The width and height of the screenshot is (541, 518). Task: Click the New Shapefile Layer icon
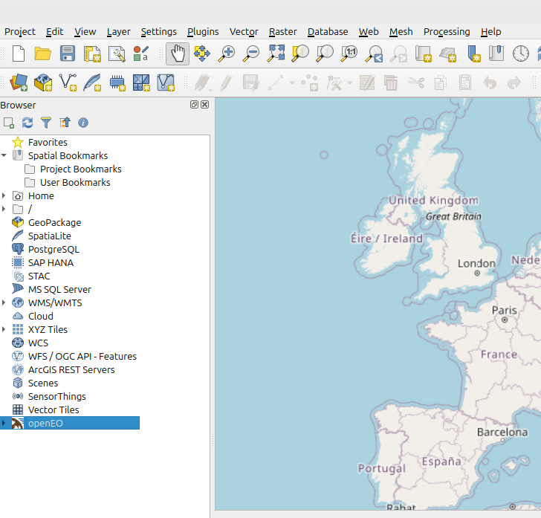coord(68,82)
